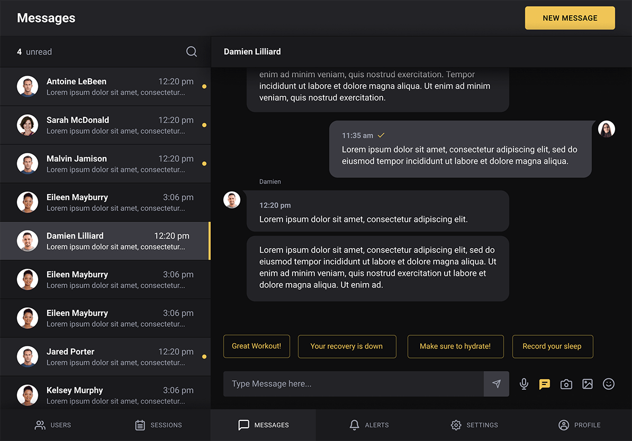Open the camera attachment icon
This screenshot has width=632, height=441.
[566, 384]
